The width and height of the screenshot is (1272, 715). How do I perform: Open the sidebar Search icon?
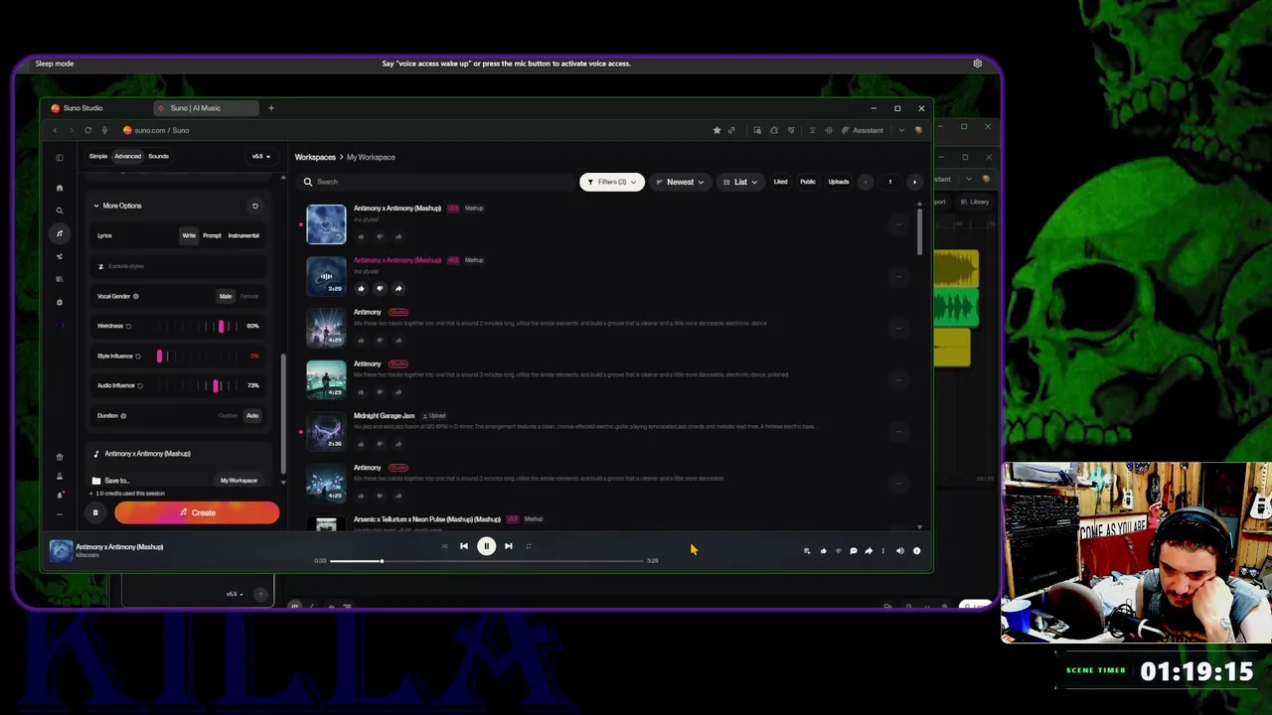(x=60, y=211)
